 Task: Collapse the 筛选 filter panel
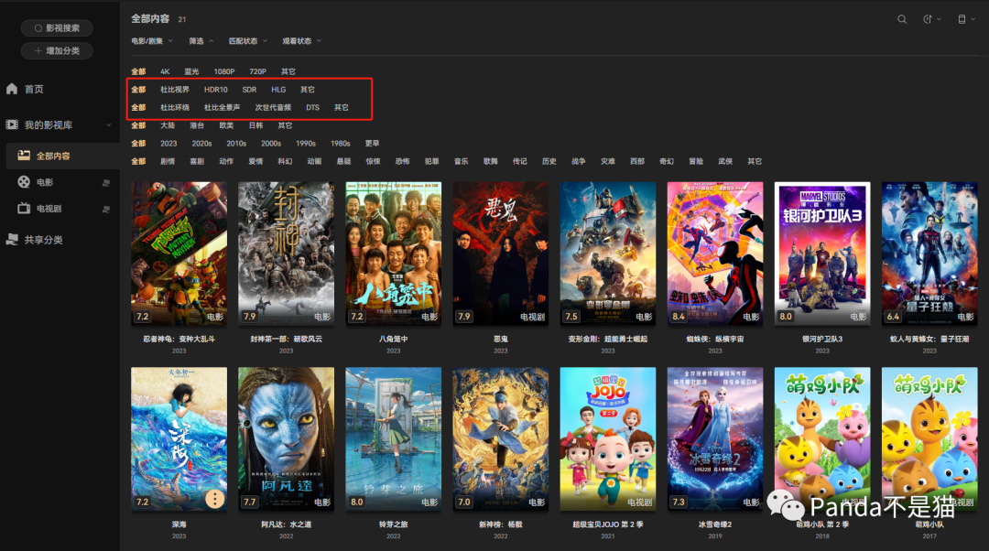click(201, 41)
